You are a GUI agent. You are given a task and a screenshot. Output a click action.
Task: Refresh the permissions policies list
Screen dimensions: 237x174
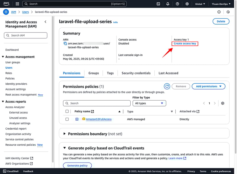(x=167, y=86)
